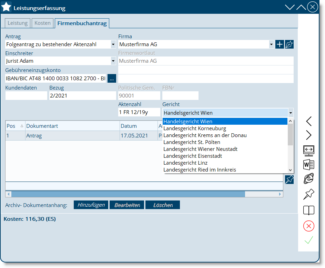The width and height of the screenshot is (325, 268).
Task: Go to next record with right arrow
Action: pyautogui.click(x=308, y=135)
